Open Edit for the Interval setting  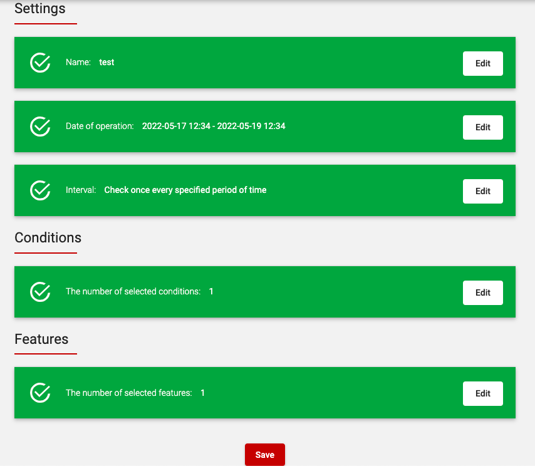483,191
